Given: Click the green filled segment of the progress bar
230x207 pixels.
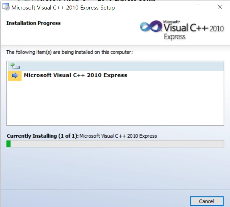Looking at the screenshot, I should [x=9, y=144].
